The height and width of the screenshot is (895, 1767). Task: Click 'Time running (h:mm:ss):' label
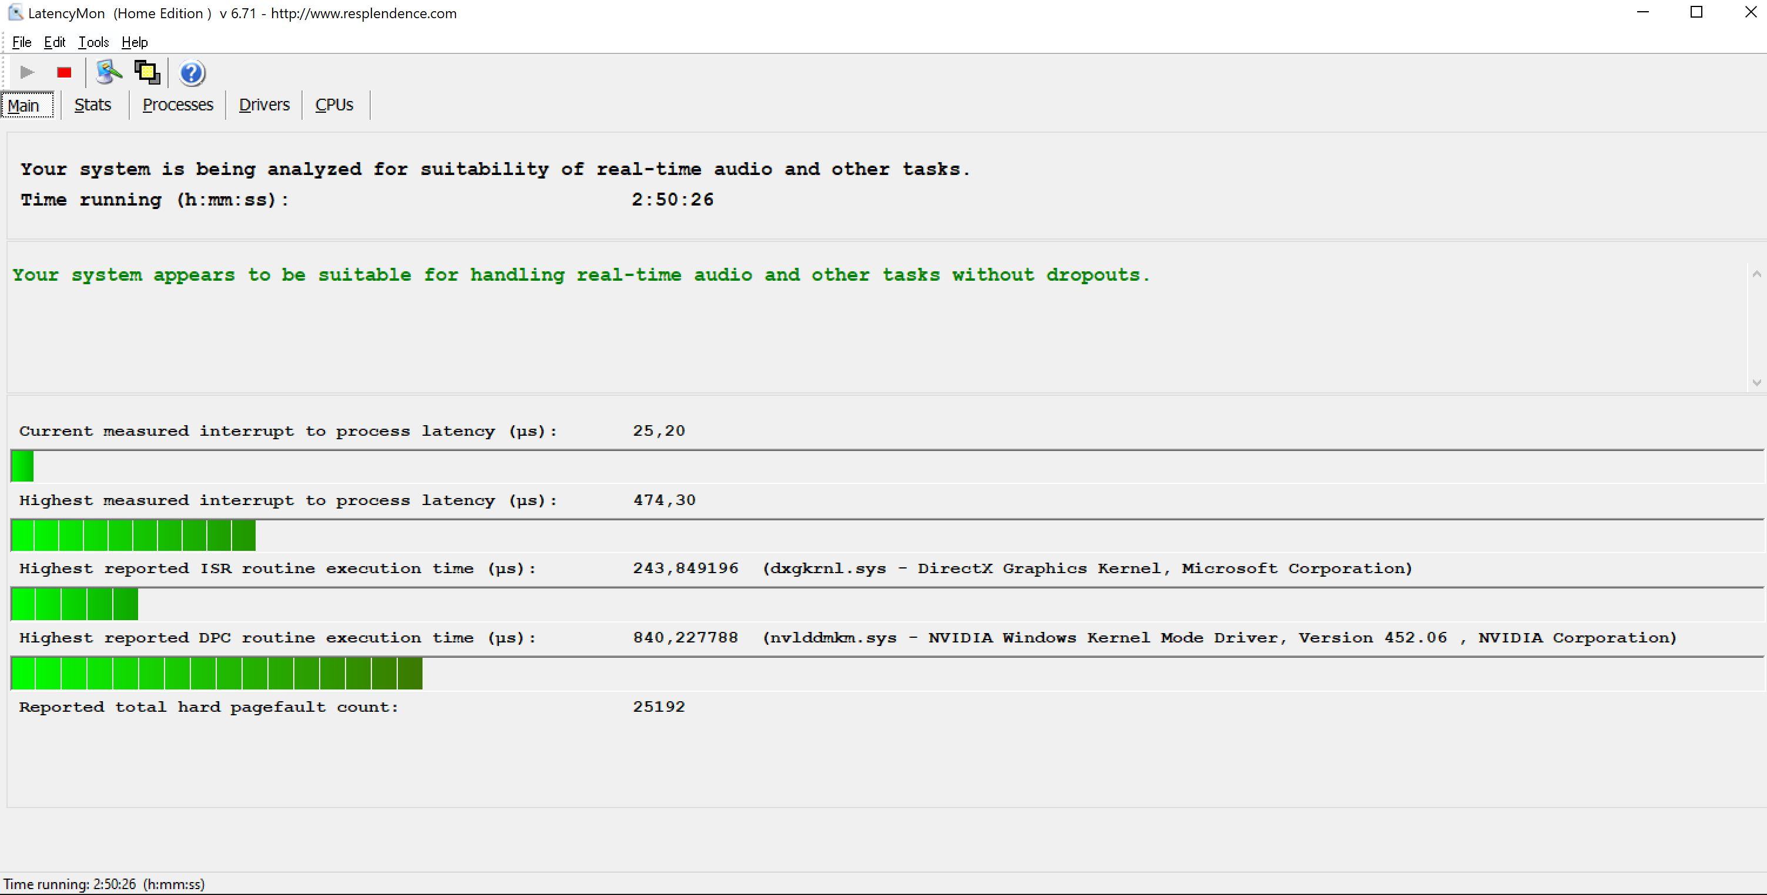coord(155,200)
